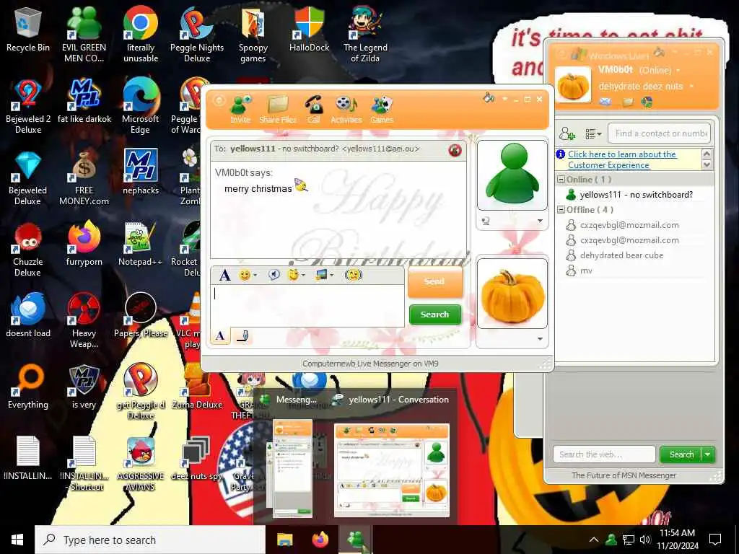The height and width of the screenshot is (554, 739).
Task: Open the Search button's dropdown arrow in Messenger
Action: click(707, 454)
